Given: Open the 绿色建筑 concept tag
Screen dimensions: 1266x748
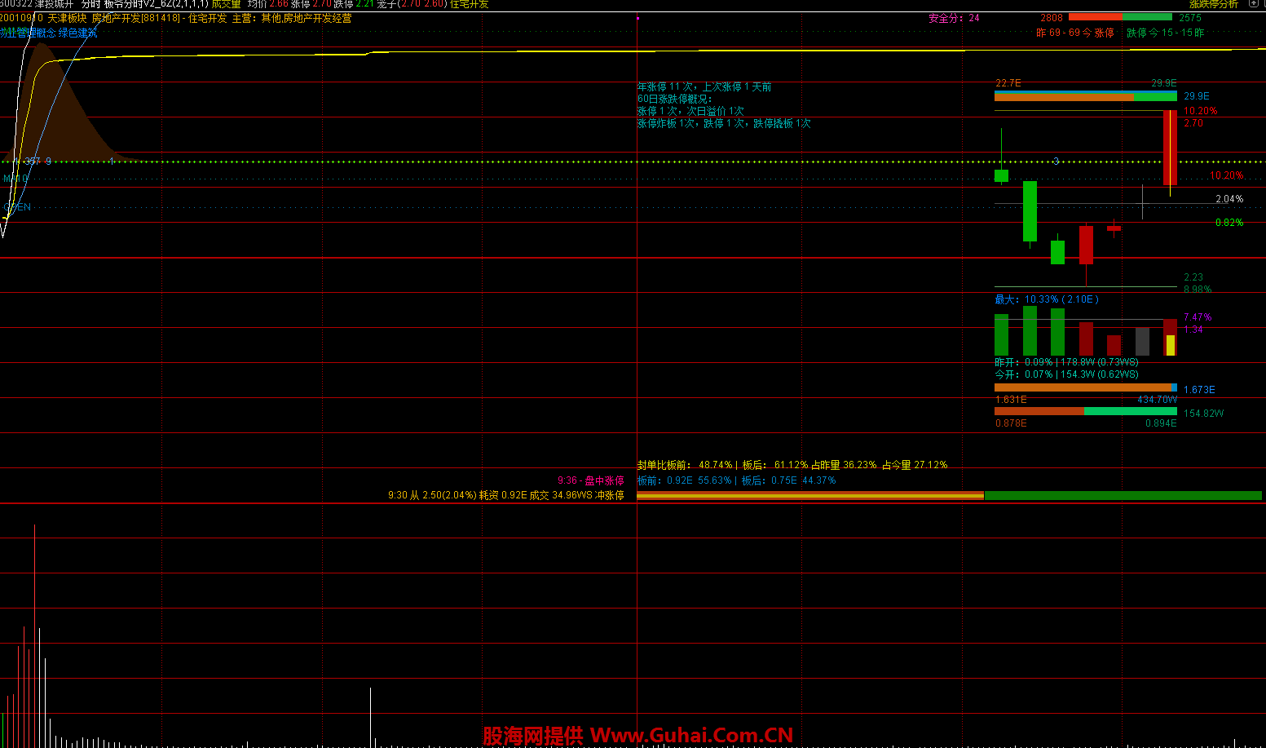Looking at the screenshot, I should (78, 33).
